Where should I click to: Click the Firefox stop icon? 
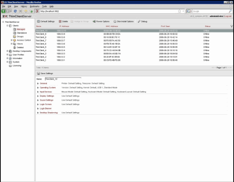[20, 11]
